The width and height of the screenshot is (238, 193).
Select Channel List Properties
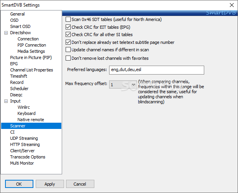(x=31, y=70)
